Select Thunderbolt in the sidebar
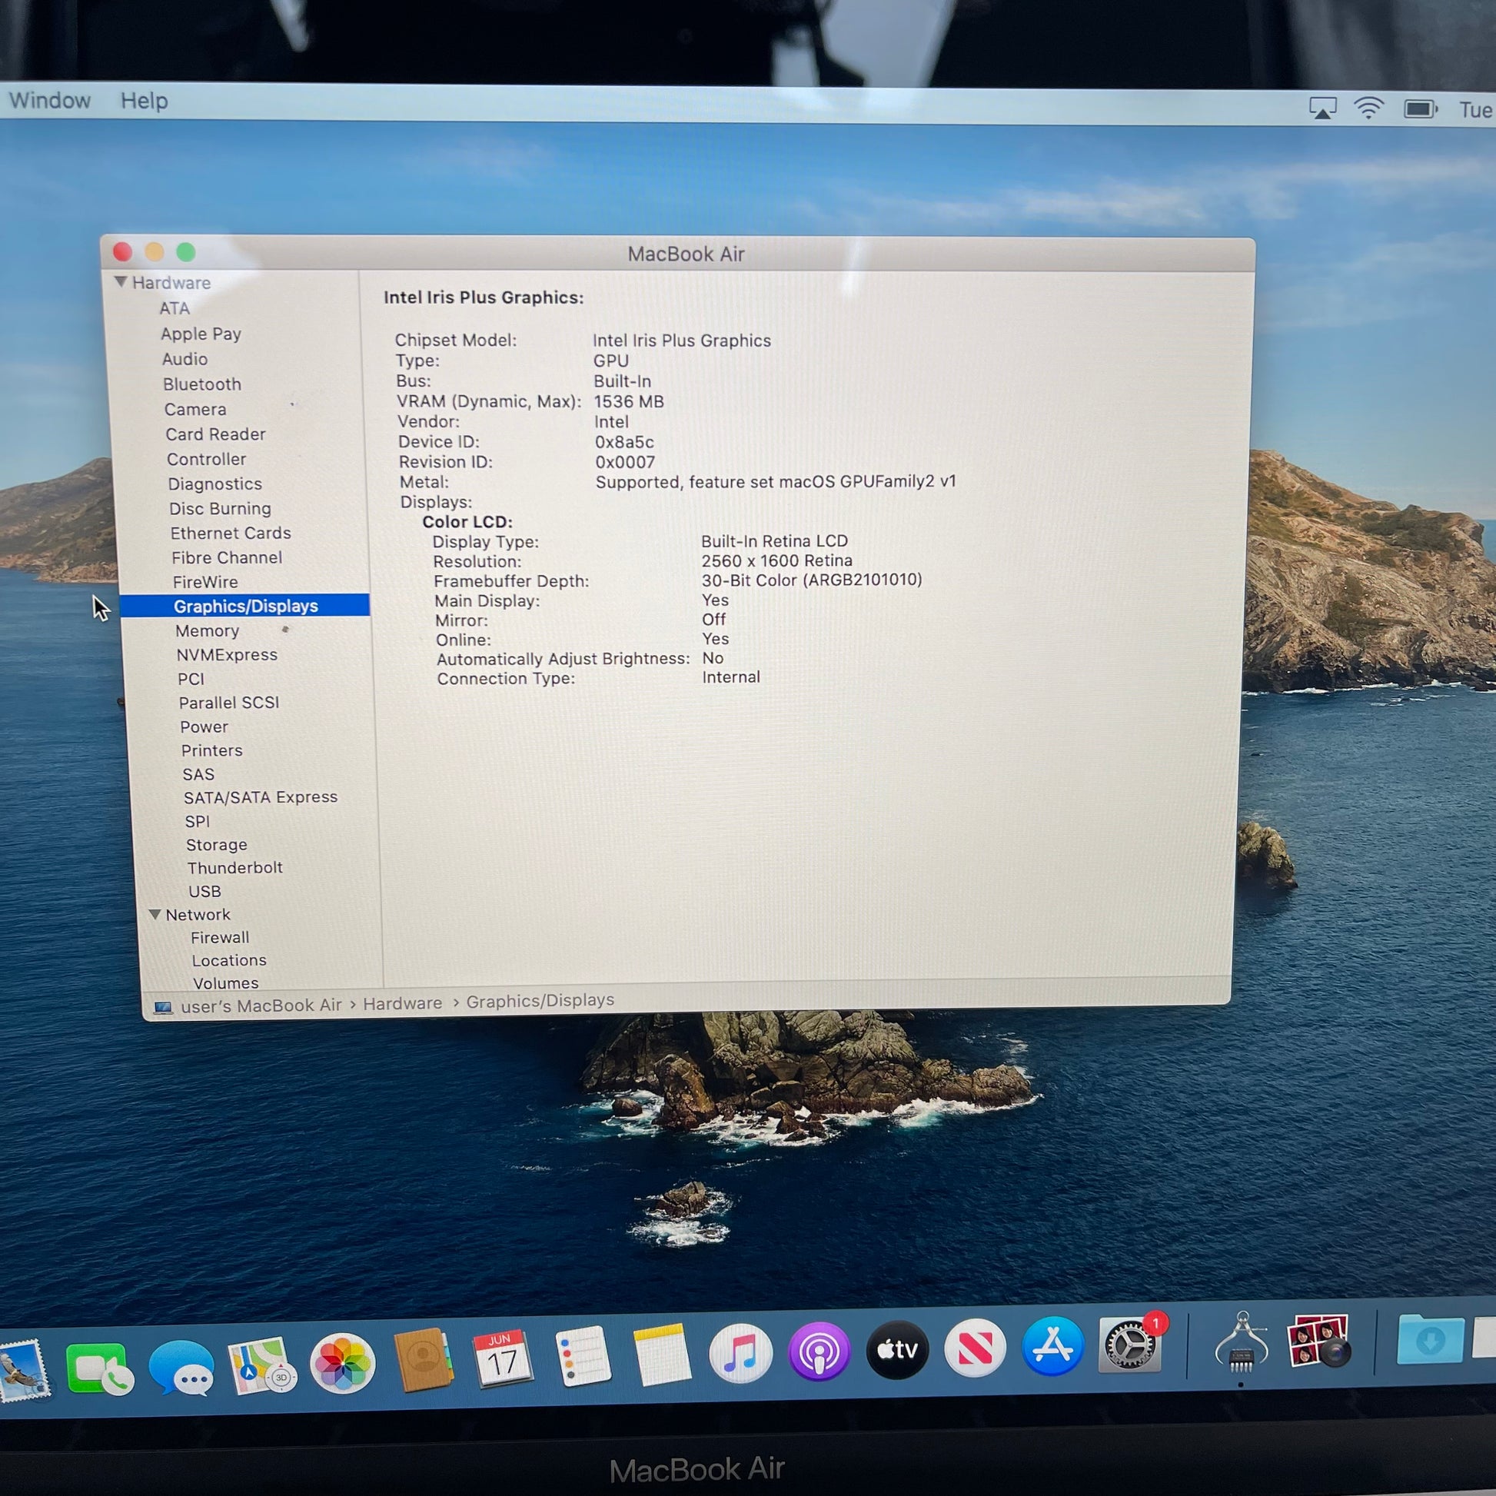Viewport: 1496px width, 1496px height. pyautogui.click(x=234, y=867)
